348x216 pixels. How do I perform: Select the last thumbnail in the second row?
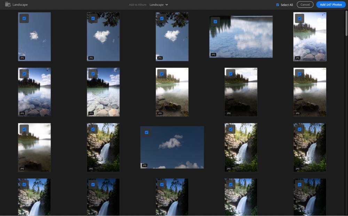click(x=310, y=92)
